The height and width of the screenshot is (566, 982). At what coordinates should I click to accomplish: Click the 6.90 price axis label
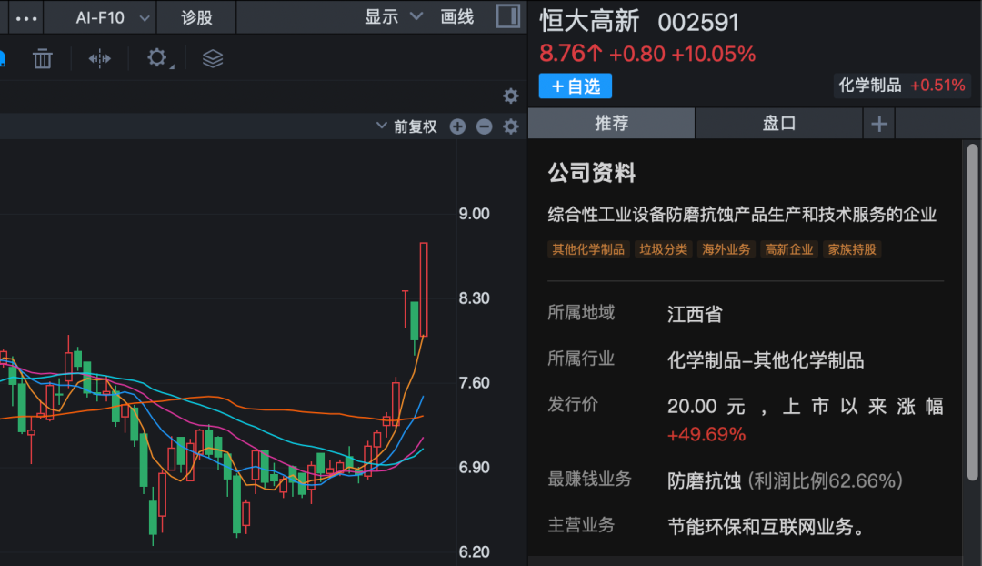(x=474, y=468)
